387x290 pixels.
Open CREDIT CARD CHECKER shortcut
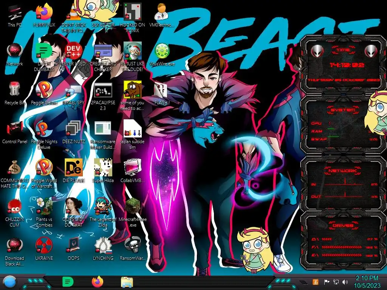click(x=103, y=57)
